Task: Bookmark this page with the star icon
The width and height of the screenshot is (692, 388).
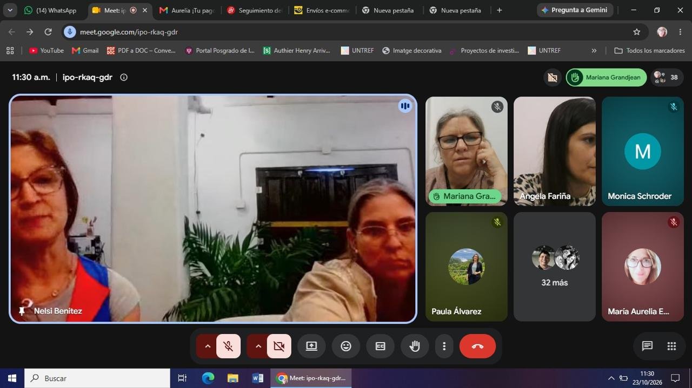Action: pos(637,32)
